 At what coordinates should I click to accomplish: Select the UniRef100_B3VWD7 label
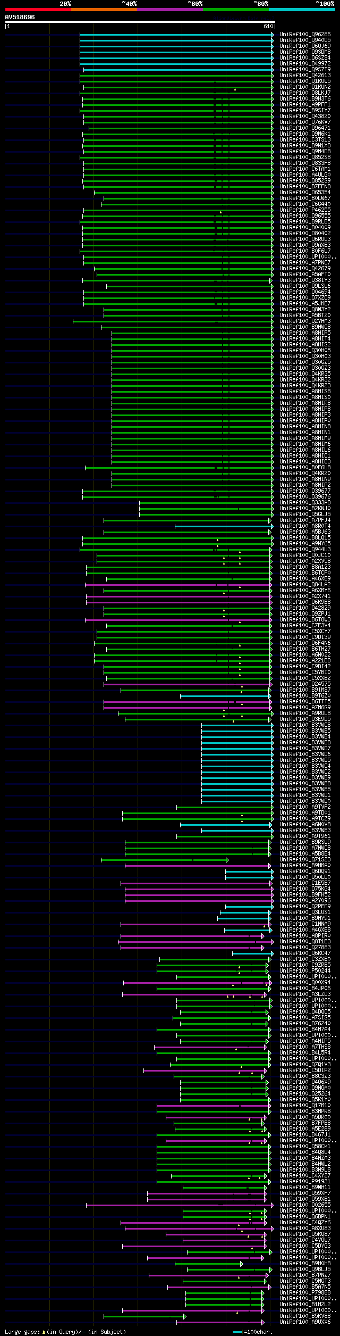tap(305, 749)
